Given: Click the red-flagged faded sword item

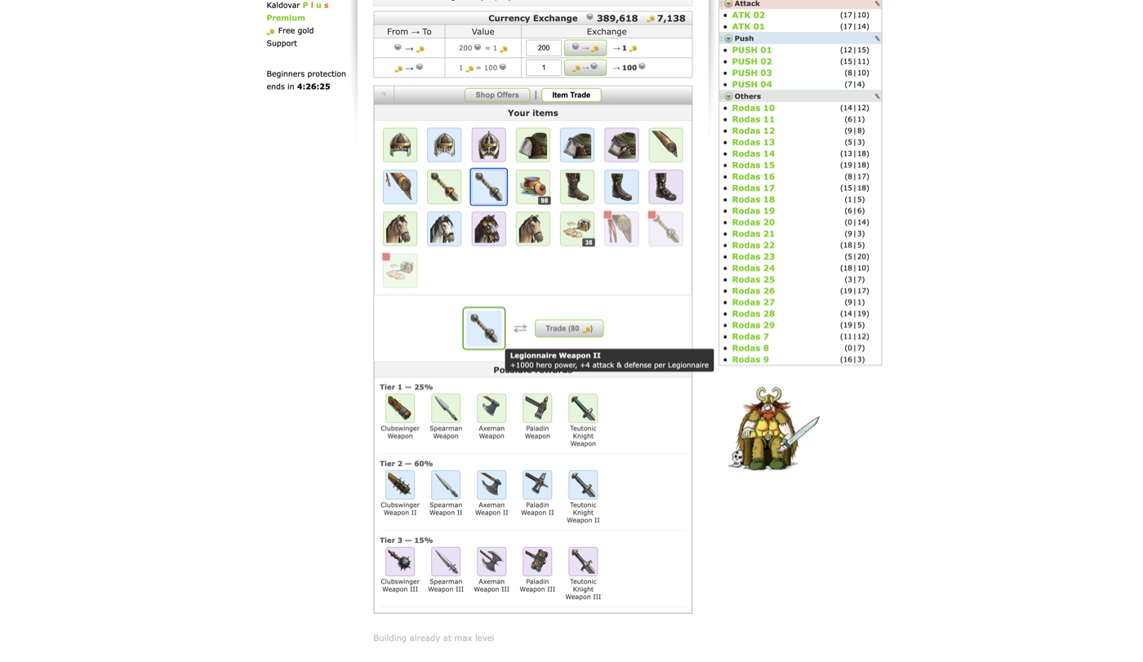Looking at the screenshot, I should pyautogui.click(x=665, y=229).
